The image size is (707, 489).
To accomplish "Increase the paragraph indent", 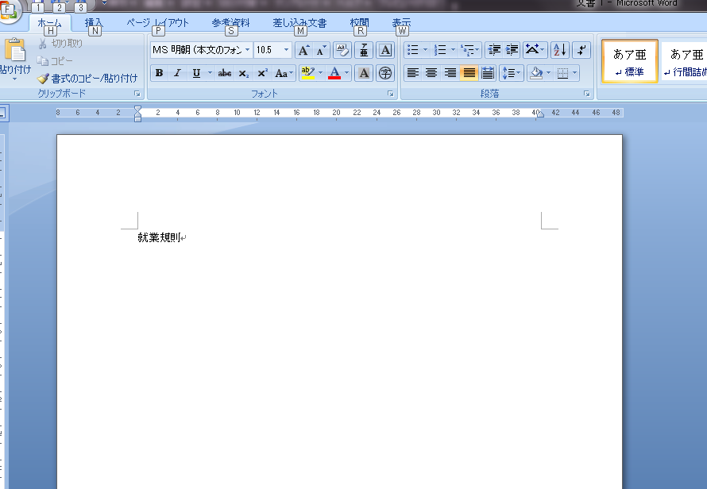I will (x=512, y=50).
